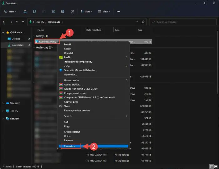Click the Search Downloads field
Screen dimensions: 219x169
pos(183,22)
